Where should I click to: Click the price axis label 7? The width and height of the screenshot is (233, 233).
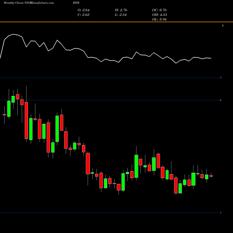coord(221,78)
